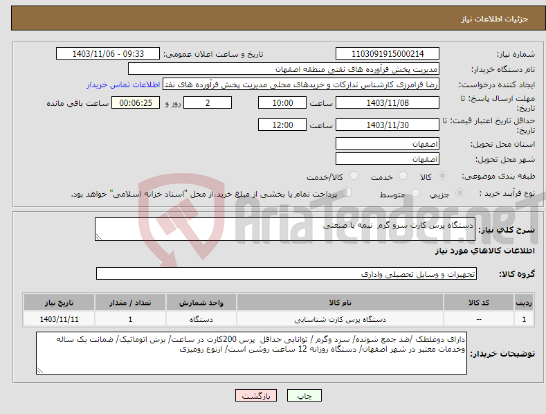Click the گروه کالا label
546x414 pixels.
(517, 274)
